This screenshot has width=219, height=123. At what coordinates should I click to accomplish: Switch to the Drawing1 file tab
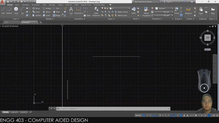coord(26,22)
